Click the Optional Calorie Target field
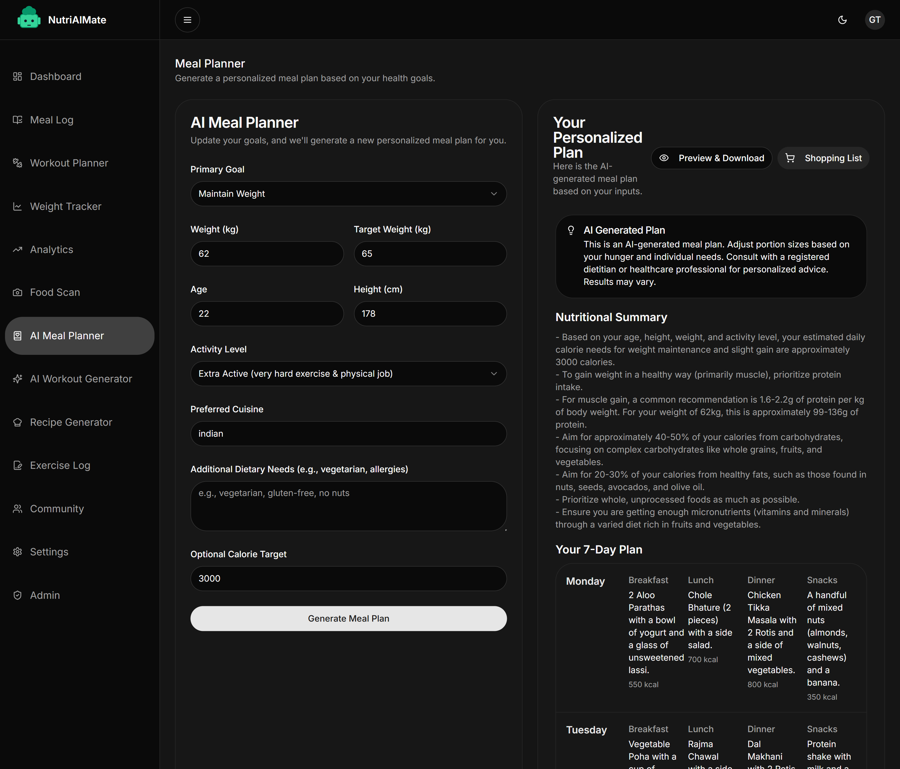Screen dimensions: 900x769 [x=348, y=578]
